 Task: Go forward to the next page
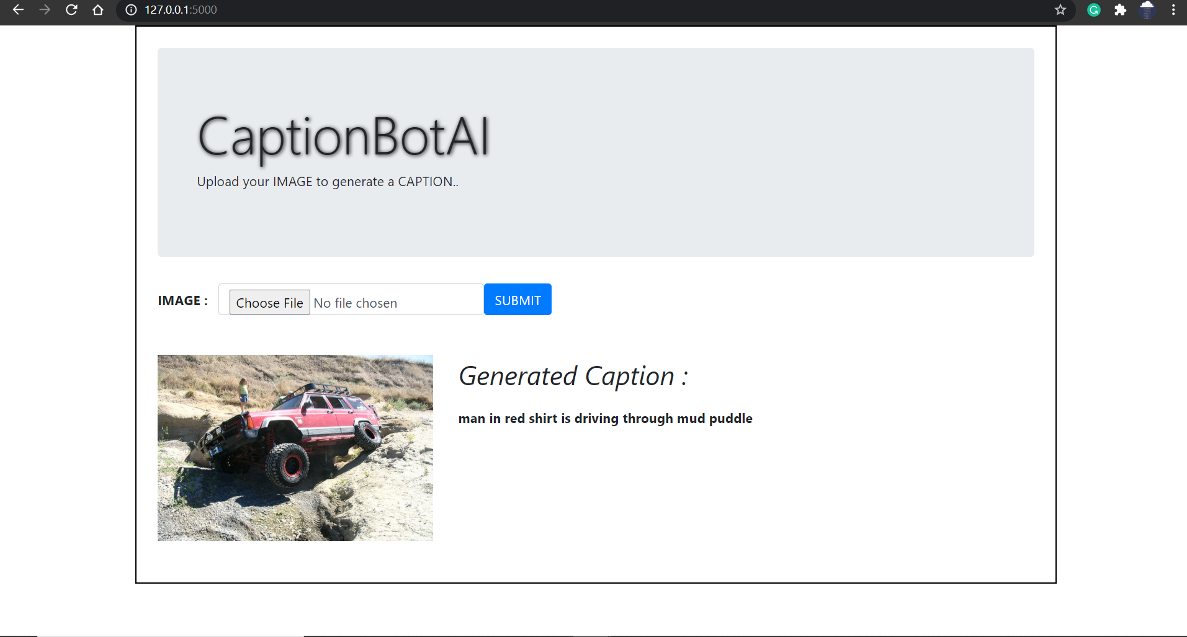click(44, 10)
